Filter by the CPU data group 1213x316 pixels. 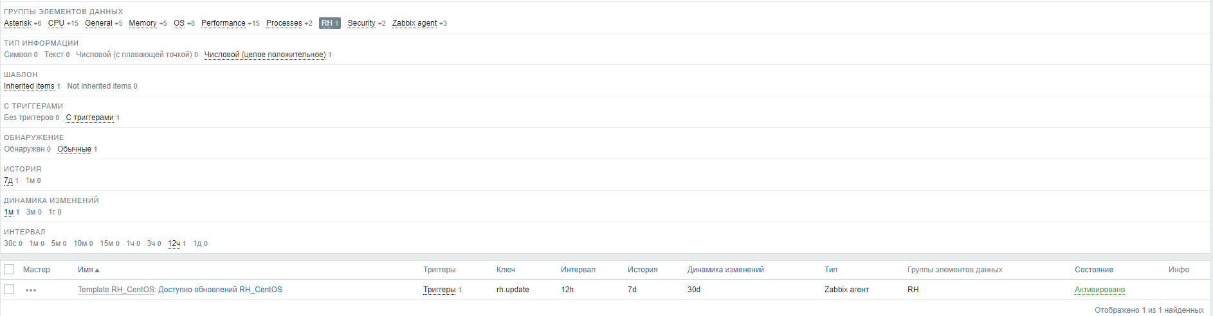pos(56,23)
